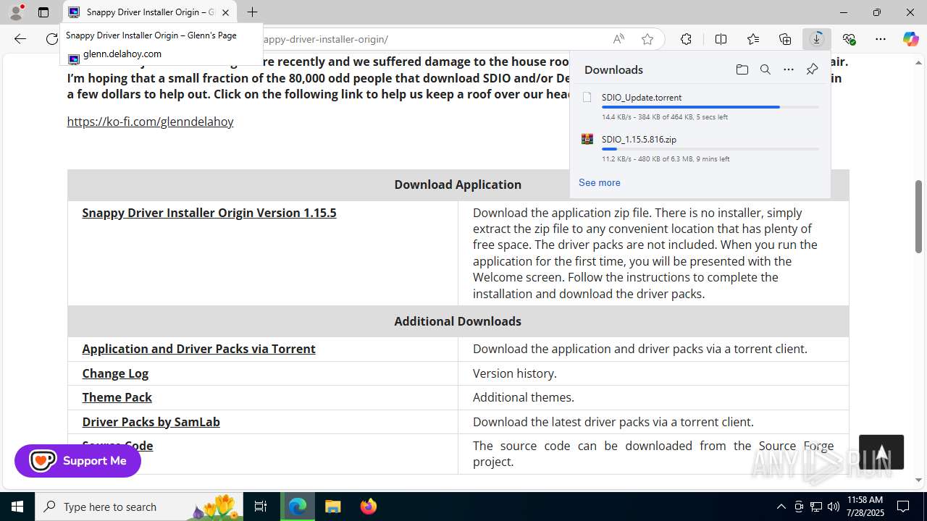Open the Change Log link
The height and width of the screenshot is (521, 927).
coord(115,373)
